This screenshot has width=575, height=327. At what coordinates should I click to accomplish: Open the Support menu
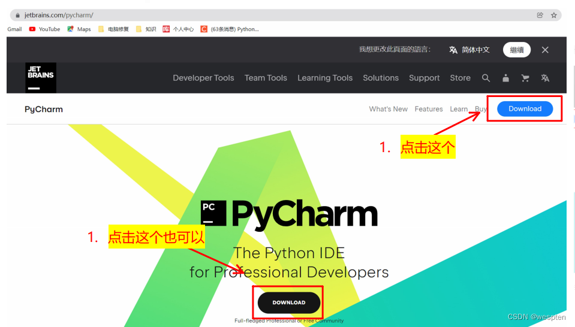425,78
